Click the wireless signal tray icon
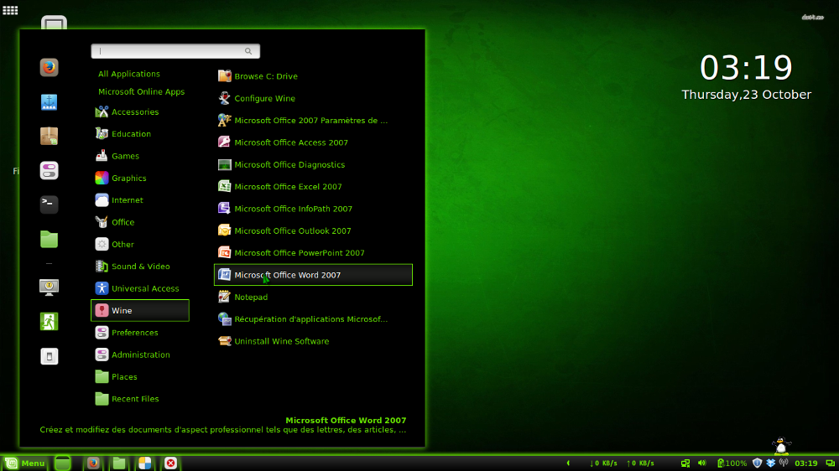Screen dimensions: 839x471 (784, 463)
